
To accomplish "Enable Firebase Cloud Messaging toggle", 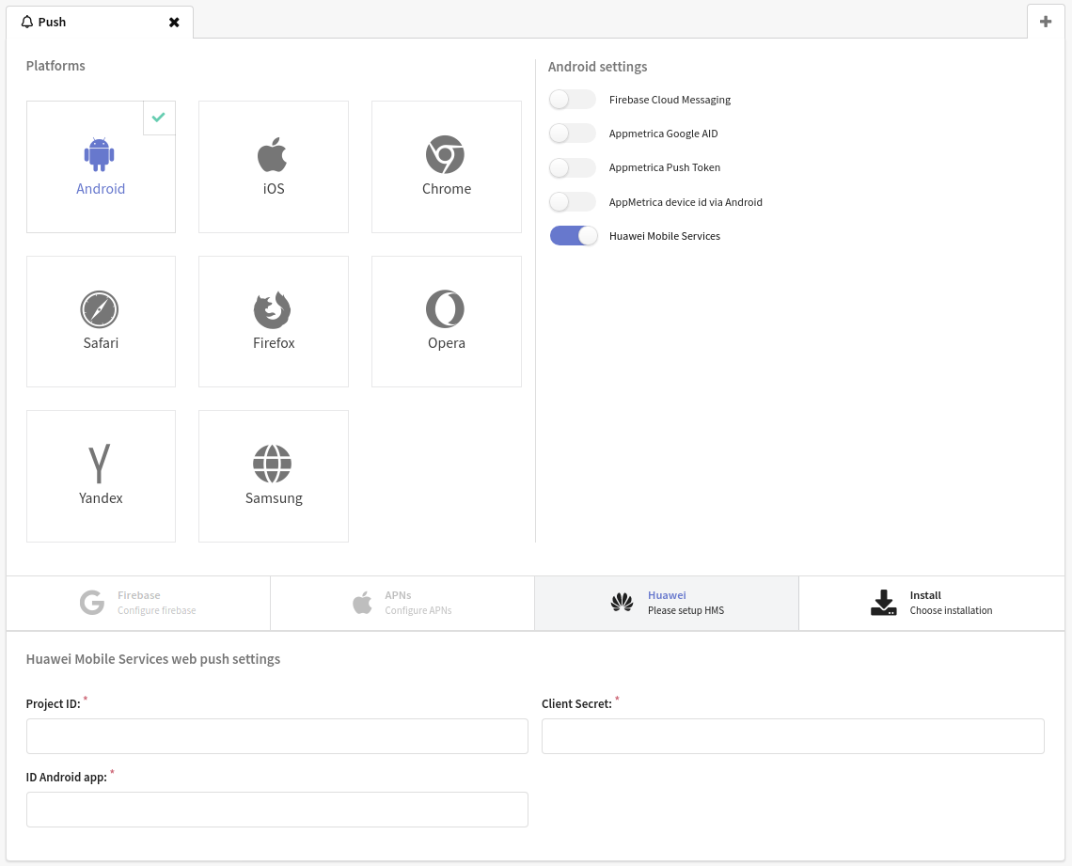I will 573,100.
